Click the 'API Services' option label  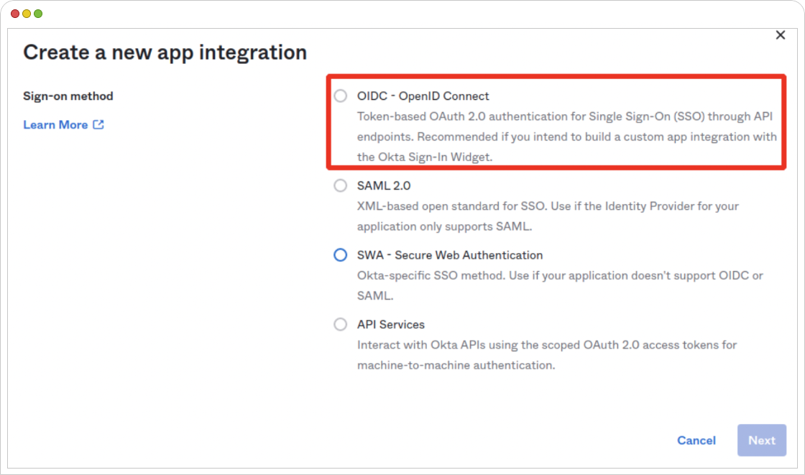pos(391,325)
